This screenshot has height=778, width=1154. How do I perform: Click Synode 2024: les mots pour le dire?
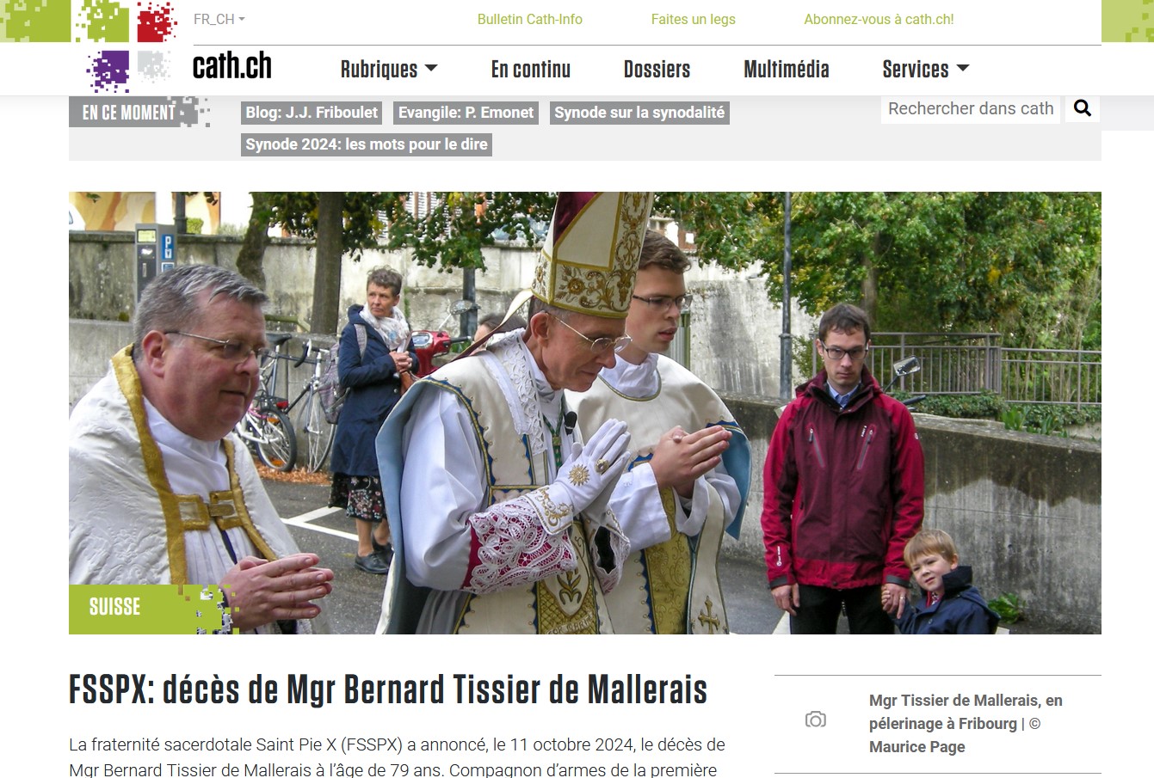(367, 144)
